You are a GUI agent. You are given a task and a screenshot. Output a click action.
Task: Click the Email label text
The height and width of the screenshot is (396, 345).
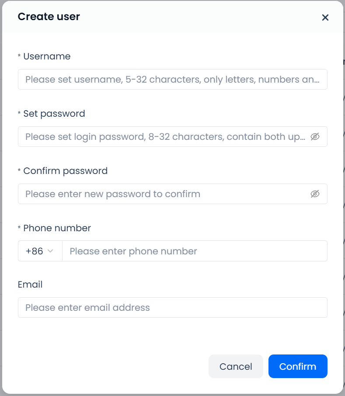30,285
